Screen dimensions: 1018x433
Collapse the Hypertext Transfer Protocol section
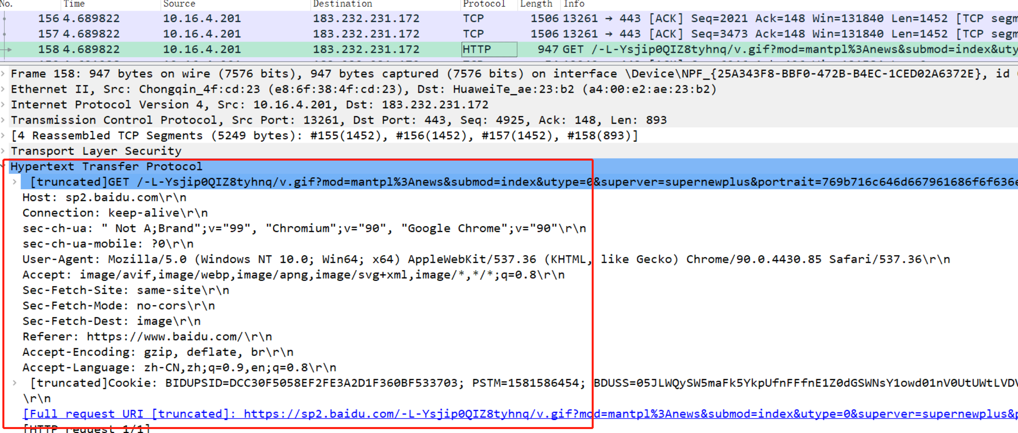point(4,166)
